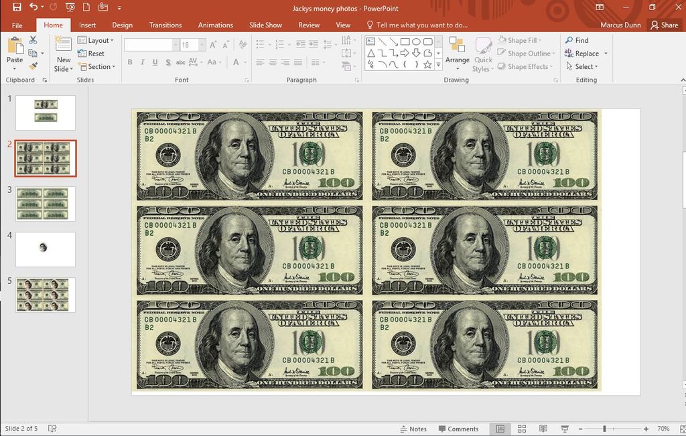Click the Clear All Formatting icon
Screen dimensions: 686x436
tap(243, 45)
